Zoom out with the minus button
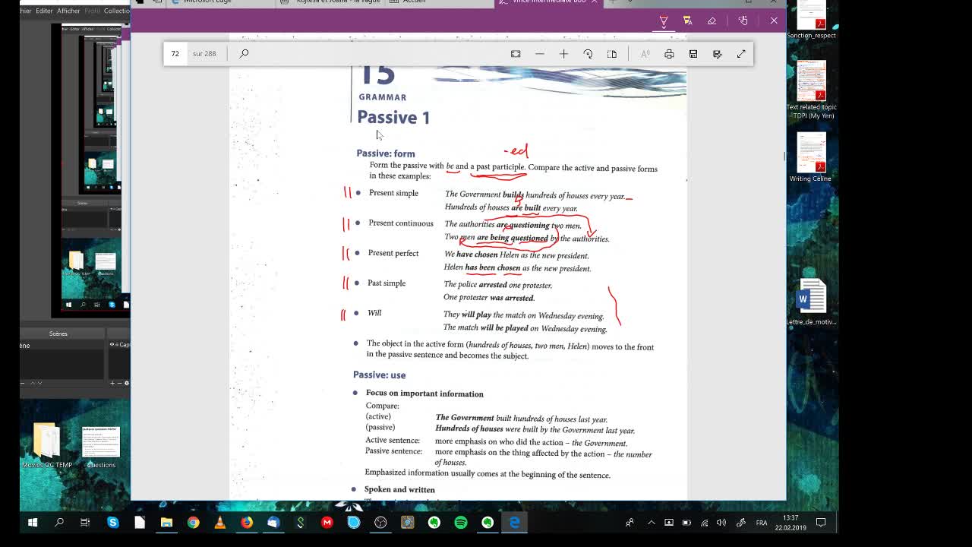972x547 pixels. pos(540,54)
